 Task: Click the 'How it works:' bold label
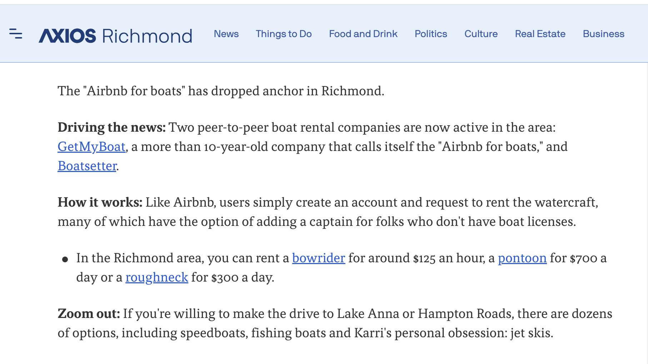[x=100, y=202]
